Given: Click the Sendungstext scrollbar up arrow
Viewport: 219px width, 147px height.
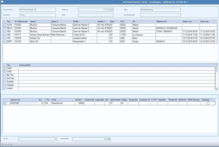Looking at the screenshot, I should coord(217,65).
